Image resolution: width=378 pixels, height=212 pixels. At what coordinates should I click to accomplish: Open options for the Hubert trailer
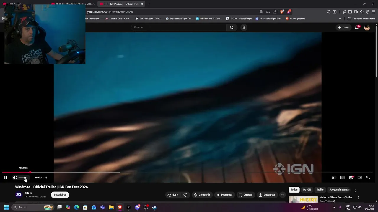coord(359,198)
